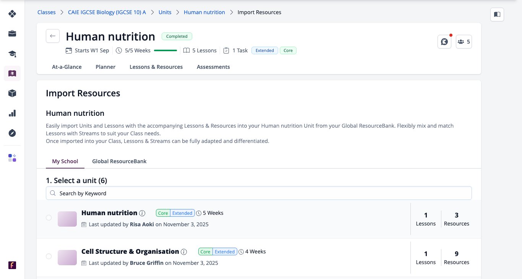522x279 pixels.
Task: Select the My School tab
Action: coord(65,161)
